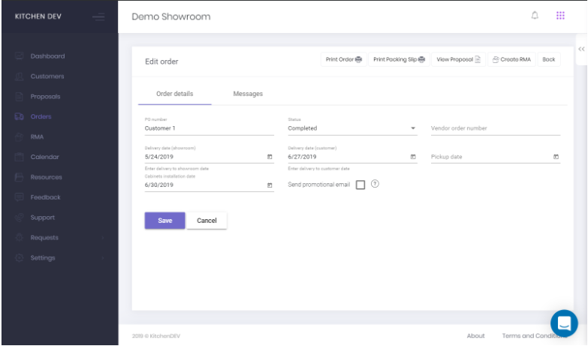Click the Demo Showroom title
The image size is (588, 349).
171,17
